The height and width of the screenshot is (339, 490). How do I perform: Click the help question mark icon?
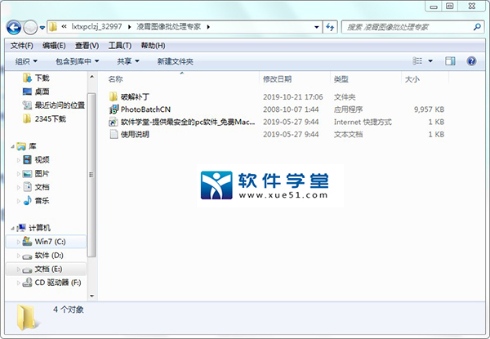[x=471, y=61]
